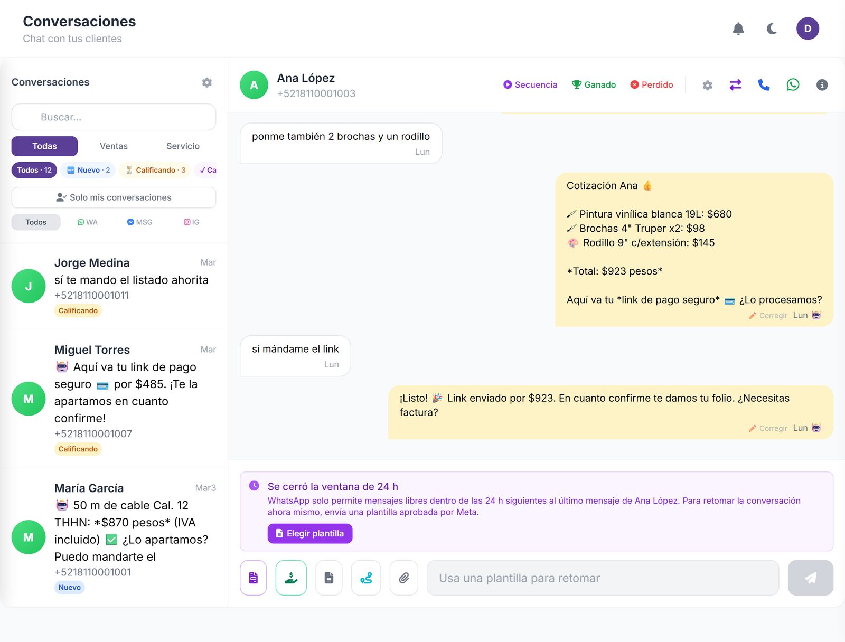Filter by Todos · 12 chip
Image resolution: width=845 pixels, height=642 pixels.
(x=34, y=170)
